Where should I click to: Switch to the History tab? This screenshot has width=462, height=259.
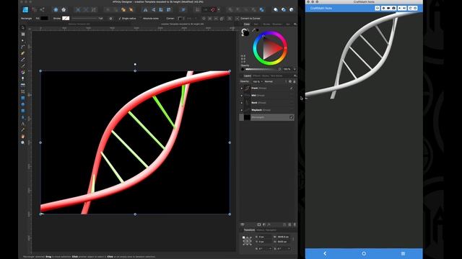[x=260, y=230]
